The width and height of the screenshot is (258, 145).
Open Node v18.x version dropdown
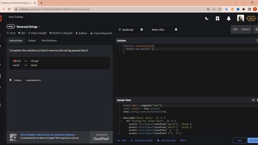(x=165, y=29)
